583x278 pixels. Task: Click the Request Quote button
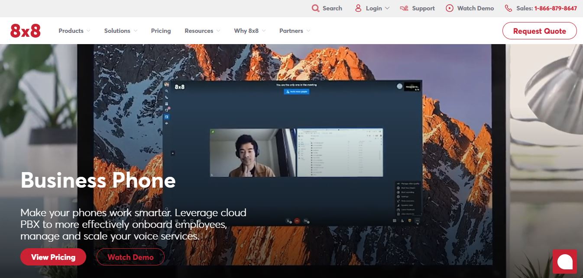(539, 31)
